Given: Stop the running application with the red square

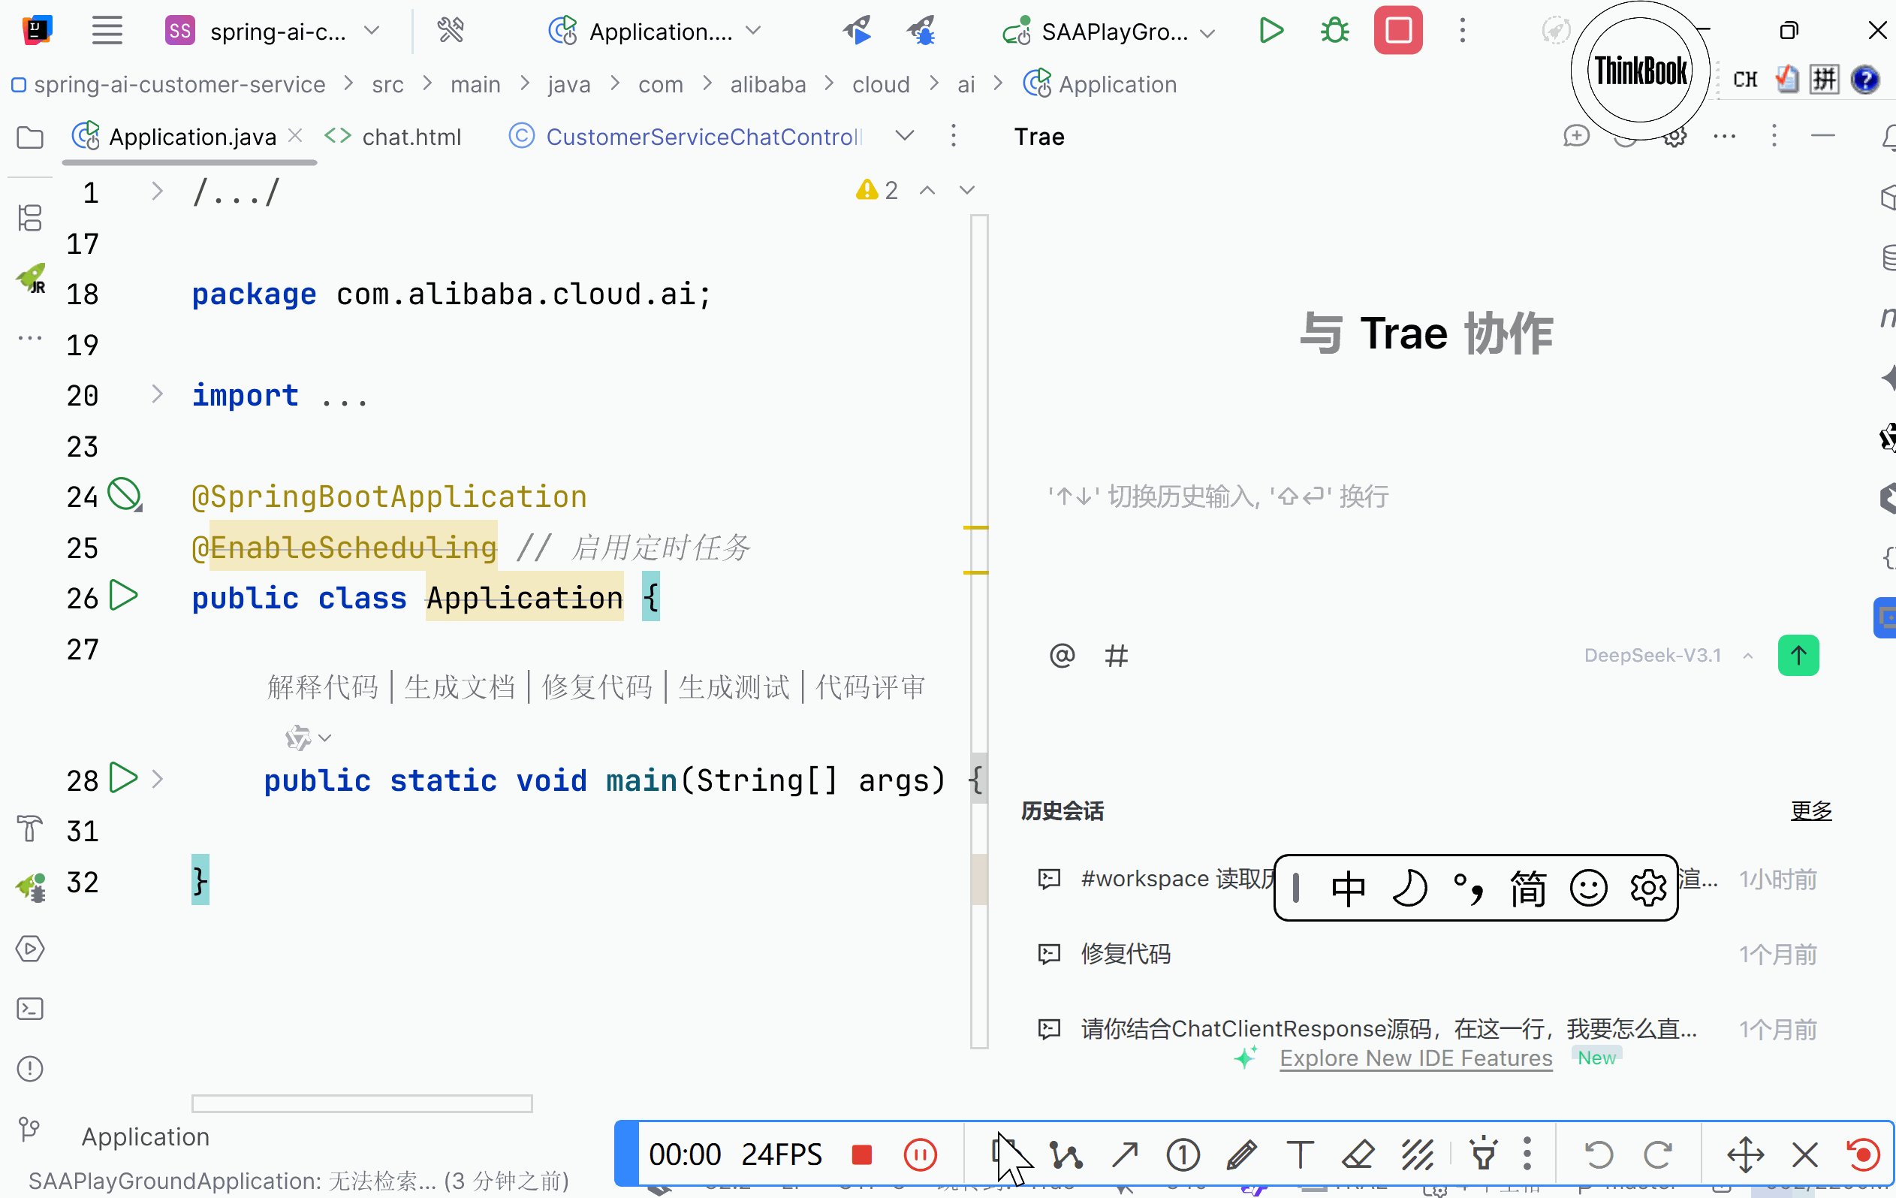Looking at the screenshot, I should [x=1397, y=31].
